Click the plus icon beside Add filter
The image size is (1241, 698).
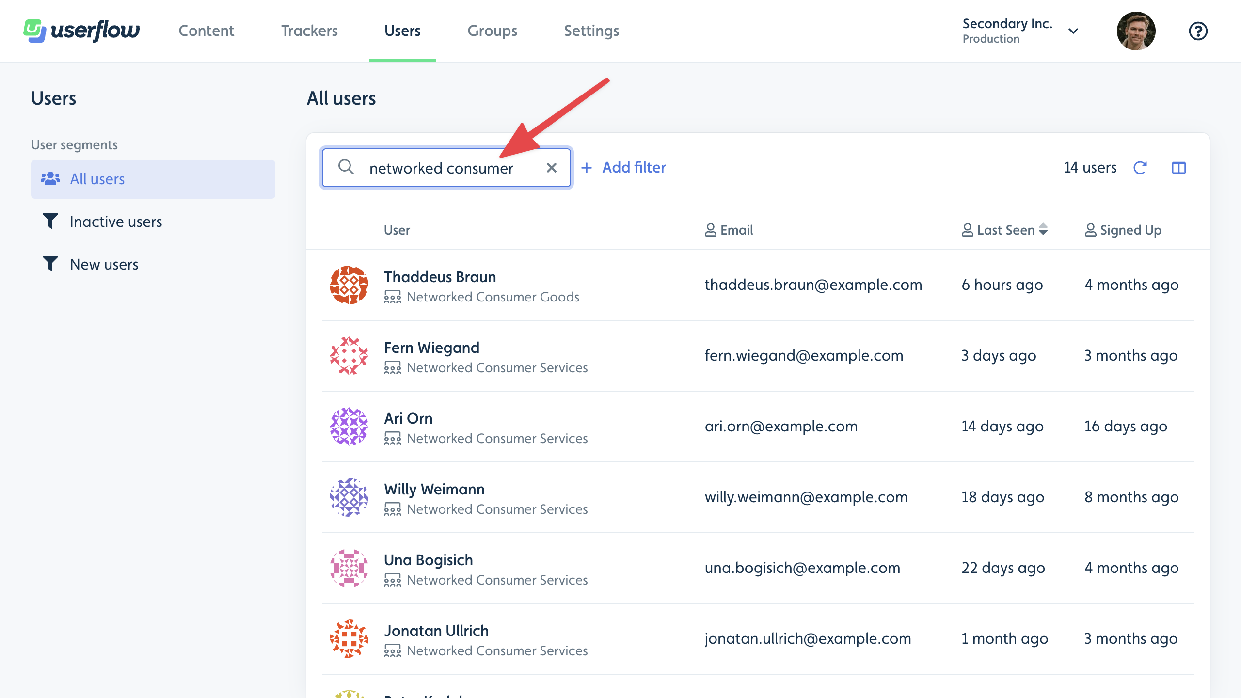[x=587, y=168]
